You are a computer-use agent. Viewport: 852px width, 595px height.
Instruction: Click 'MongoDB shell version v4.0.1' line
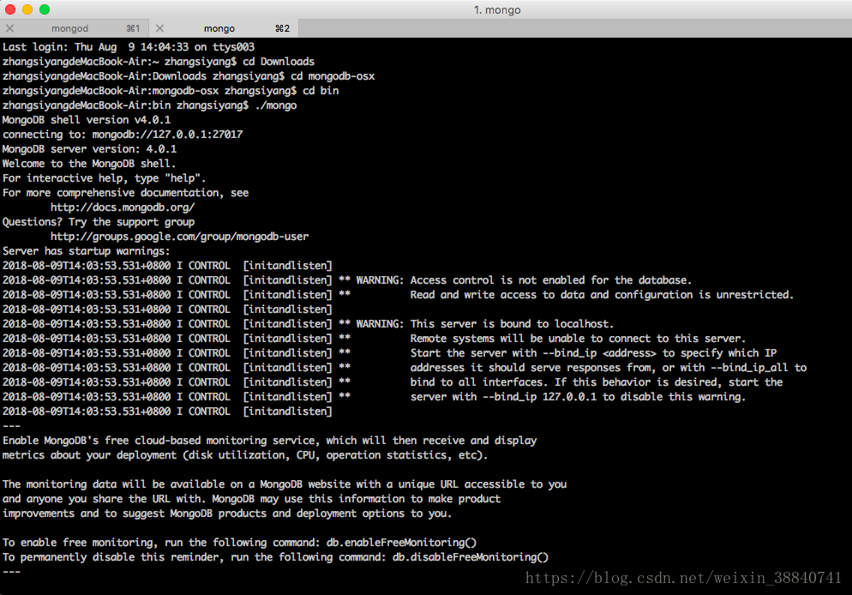(x=87, y=119)
